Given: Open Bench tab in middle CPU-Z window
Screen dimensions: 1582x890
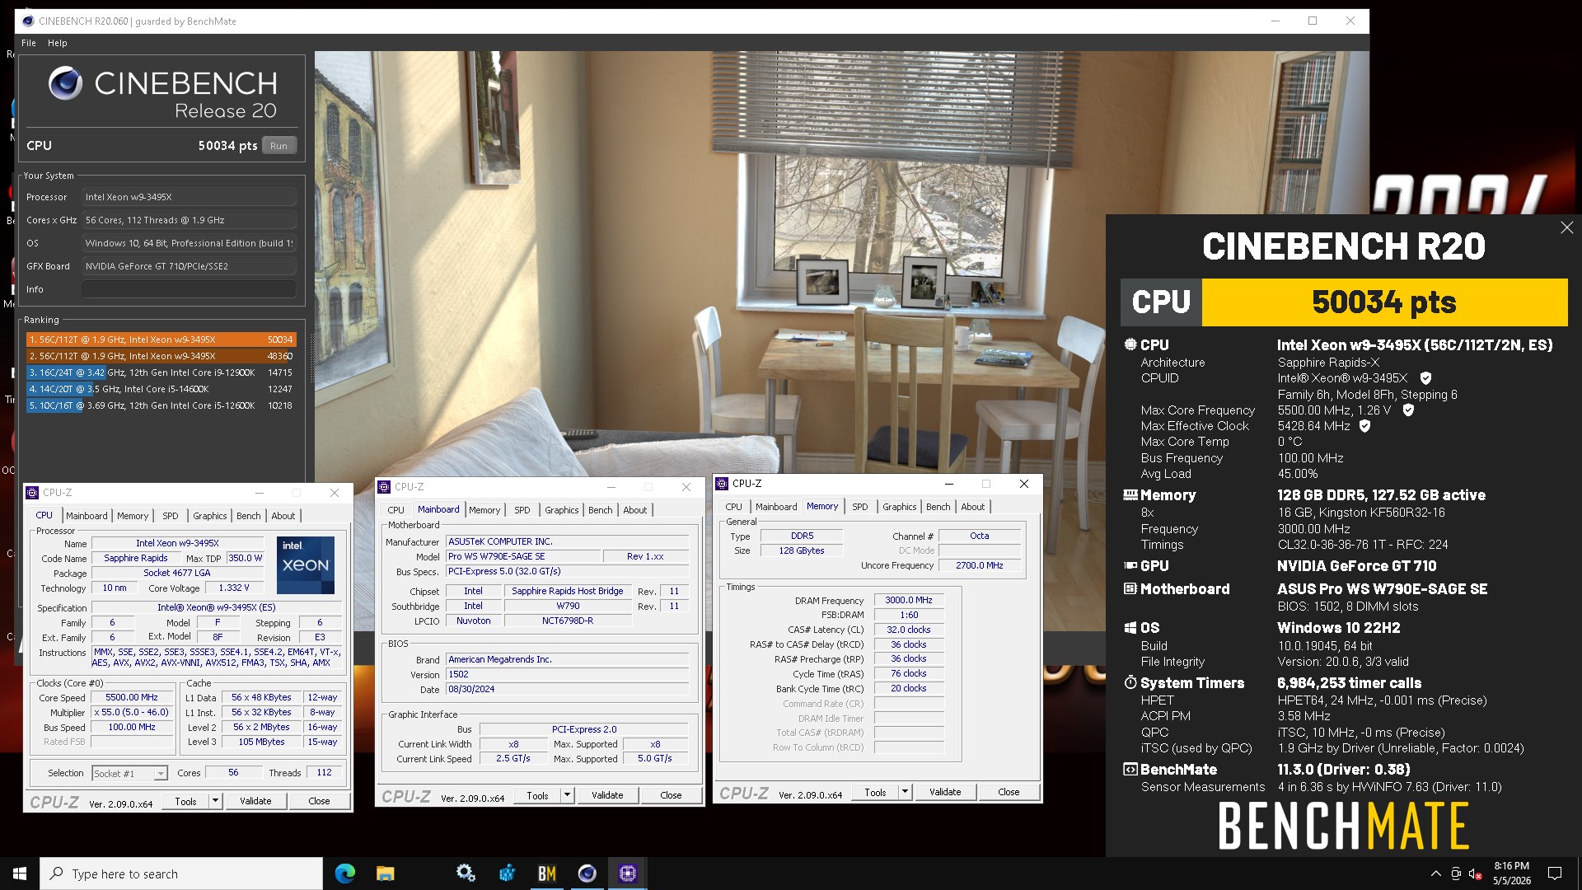Looking at the screenshot, I should click(x=600, y=510).
